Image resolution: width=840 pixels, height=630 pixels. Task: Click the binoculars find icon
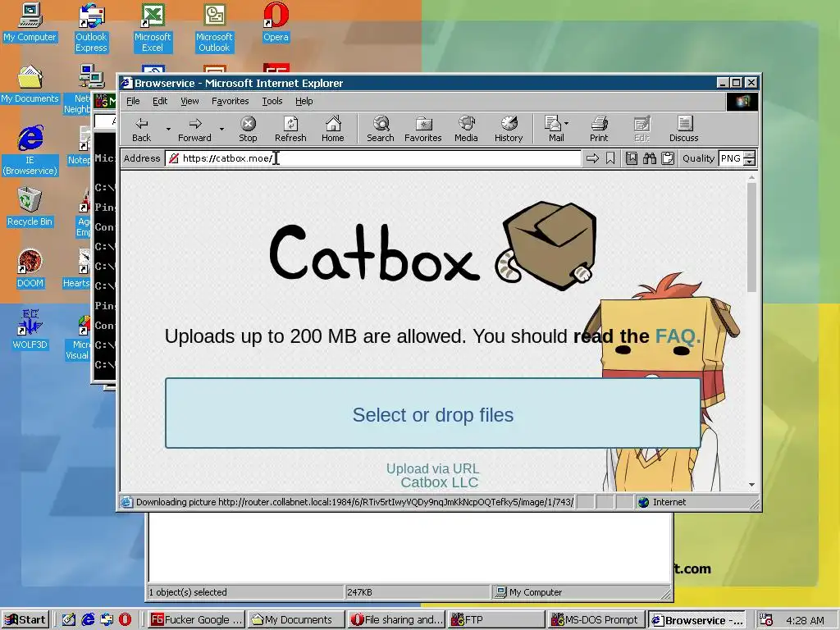tap(650, 158)
